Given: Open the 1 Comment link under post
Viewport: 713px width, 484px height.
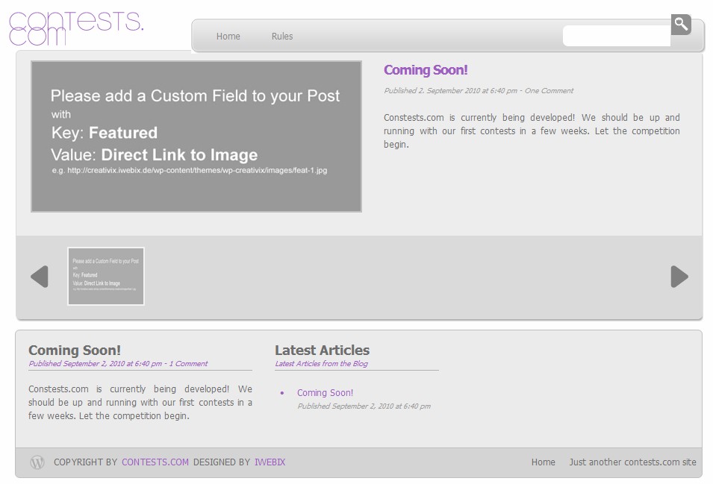Looking at the screenshot, I should coord(188,364).
